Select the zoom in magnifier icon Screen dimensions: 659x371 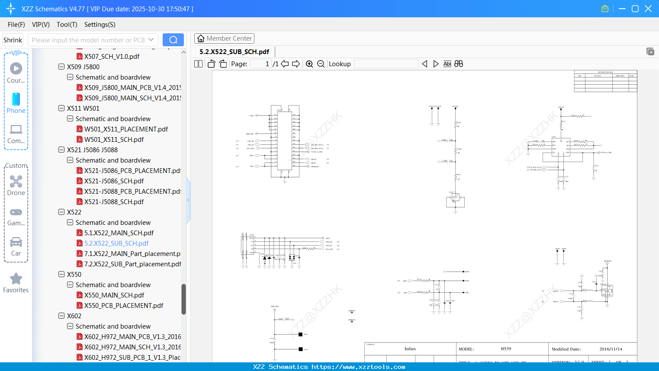[309, 64]
